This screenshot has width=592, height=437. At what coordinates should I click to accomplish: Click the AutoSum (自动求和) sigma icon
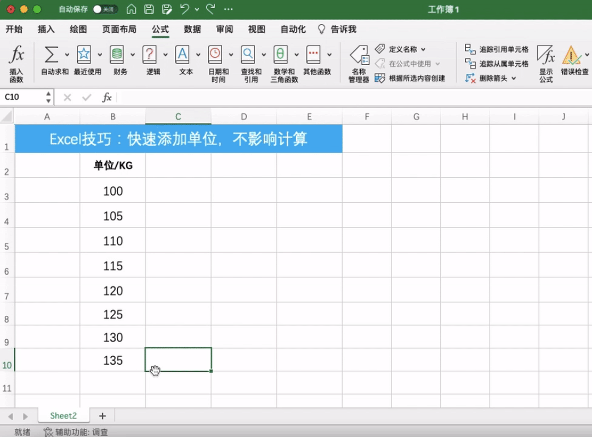pos(52,54)
